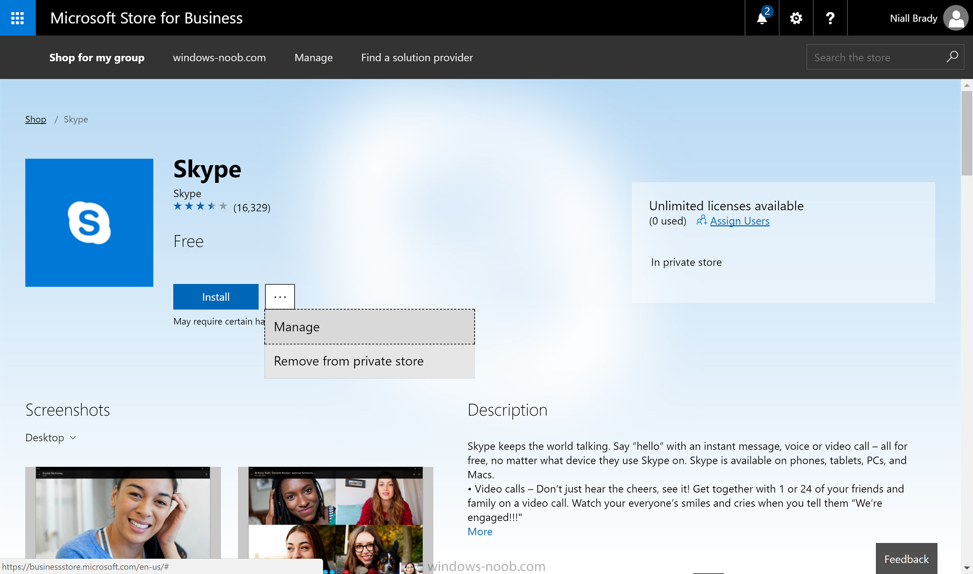
Task: Open Find a solution provider tab
Action: click(417, 57)
